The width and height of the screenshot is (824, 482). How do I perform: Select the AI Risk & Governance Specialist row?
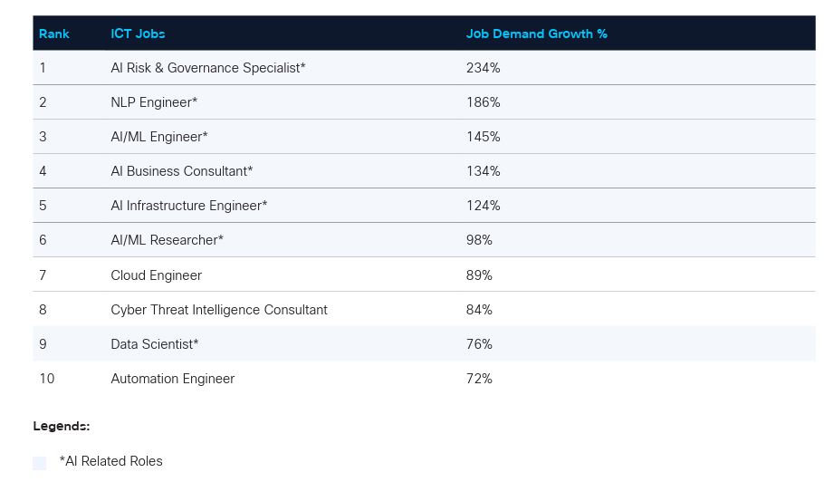coord(207,68)
